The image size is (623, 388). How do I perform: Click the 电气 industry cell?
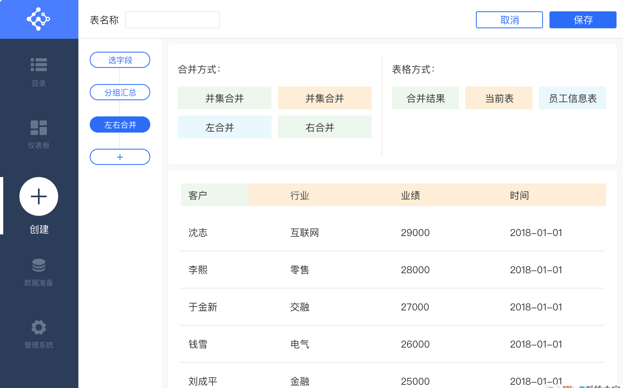[300, 344]
